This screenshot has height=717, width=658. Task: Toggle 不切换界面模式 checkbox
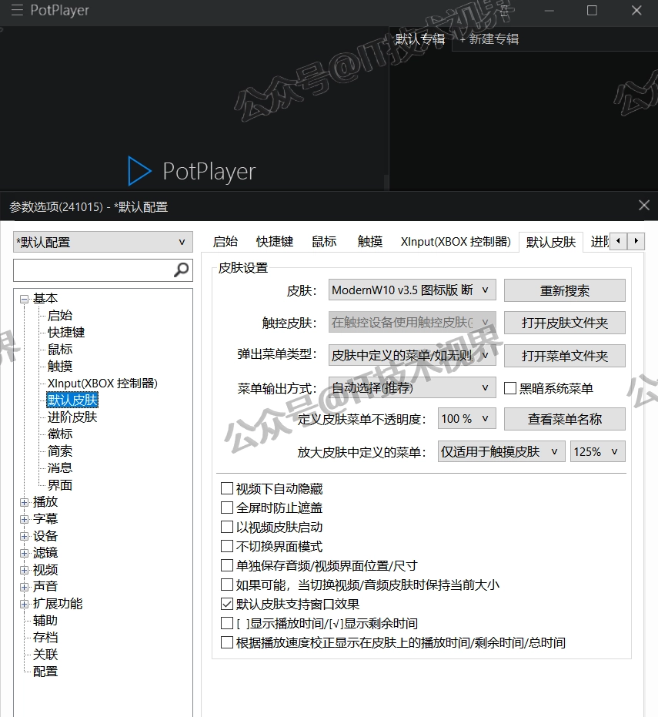pyautogui.click(x=226, y=546)
